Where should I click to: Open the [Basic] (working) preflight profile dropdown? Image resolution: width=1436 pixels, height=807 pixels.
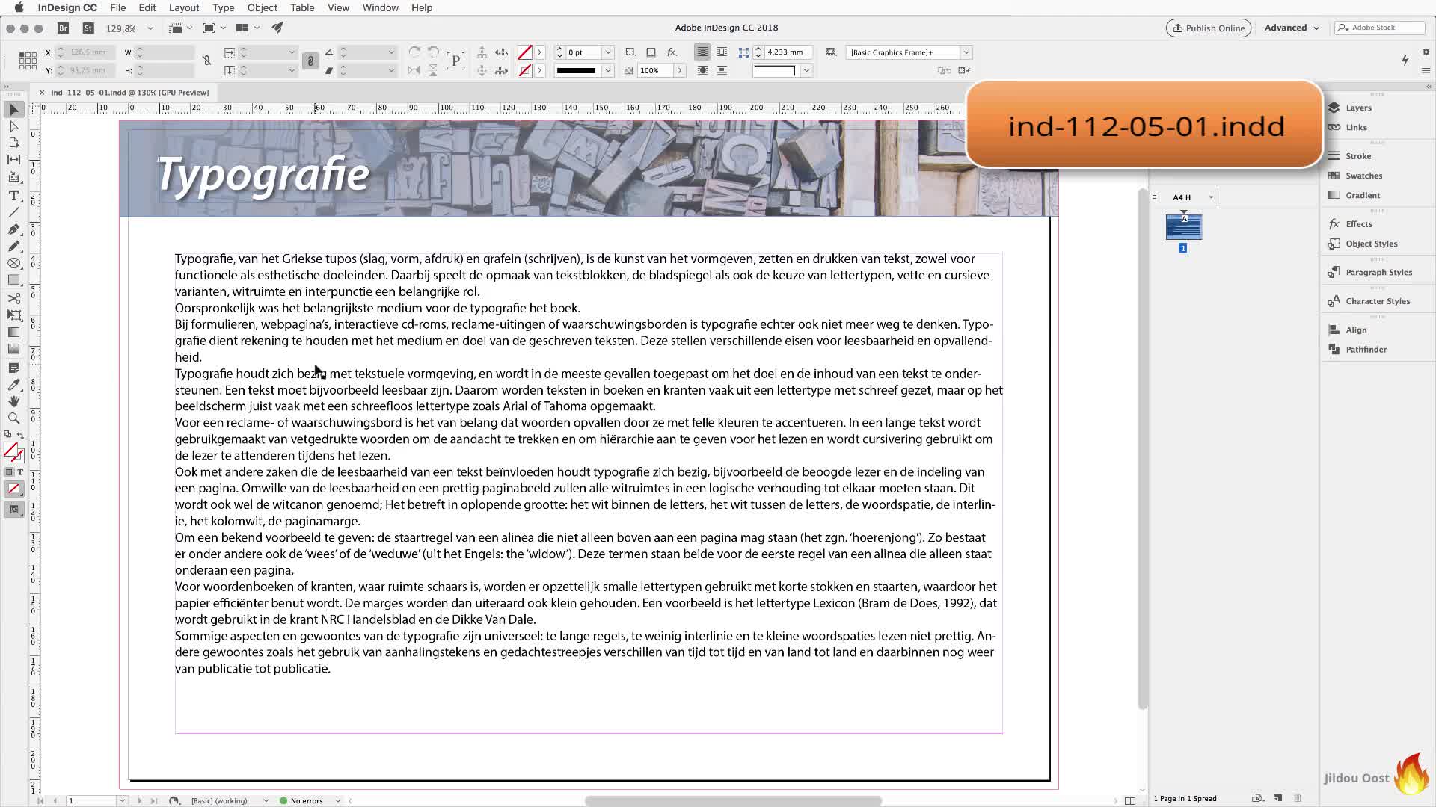266,800
